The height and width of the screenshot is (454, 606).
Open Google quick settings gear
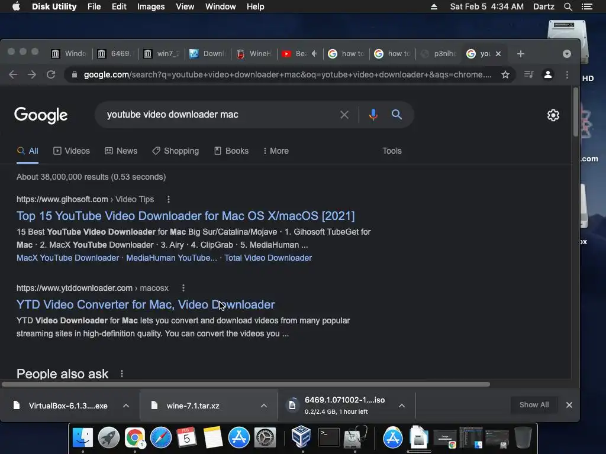553,115
